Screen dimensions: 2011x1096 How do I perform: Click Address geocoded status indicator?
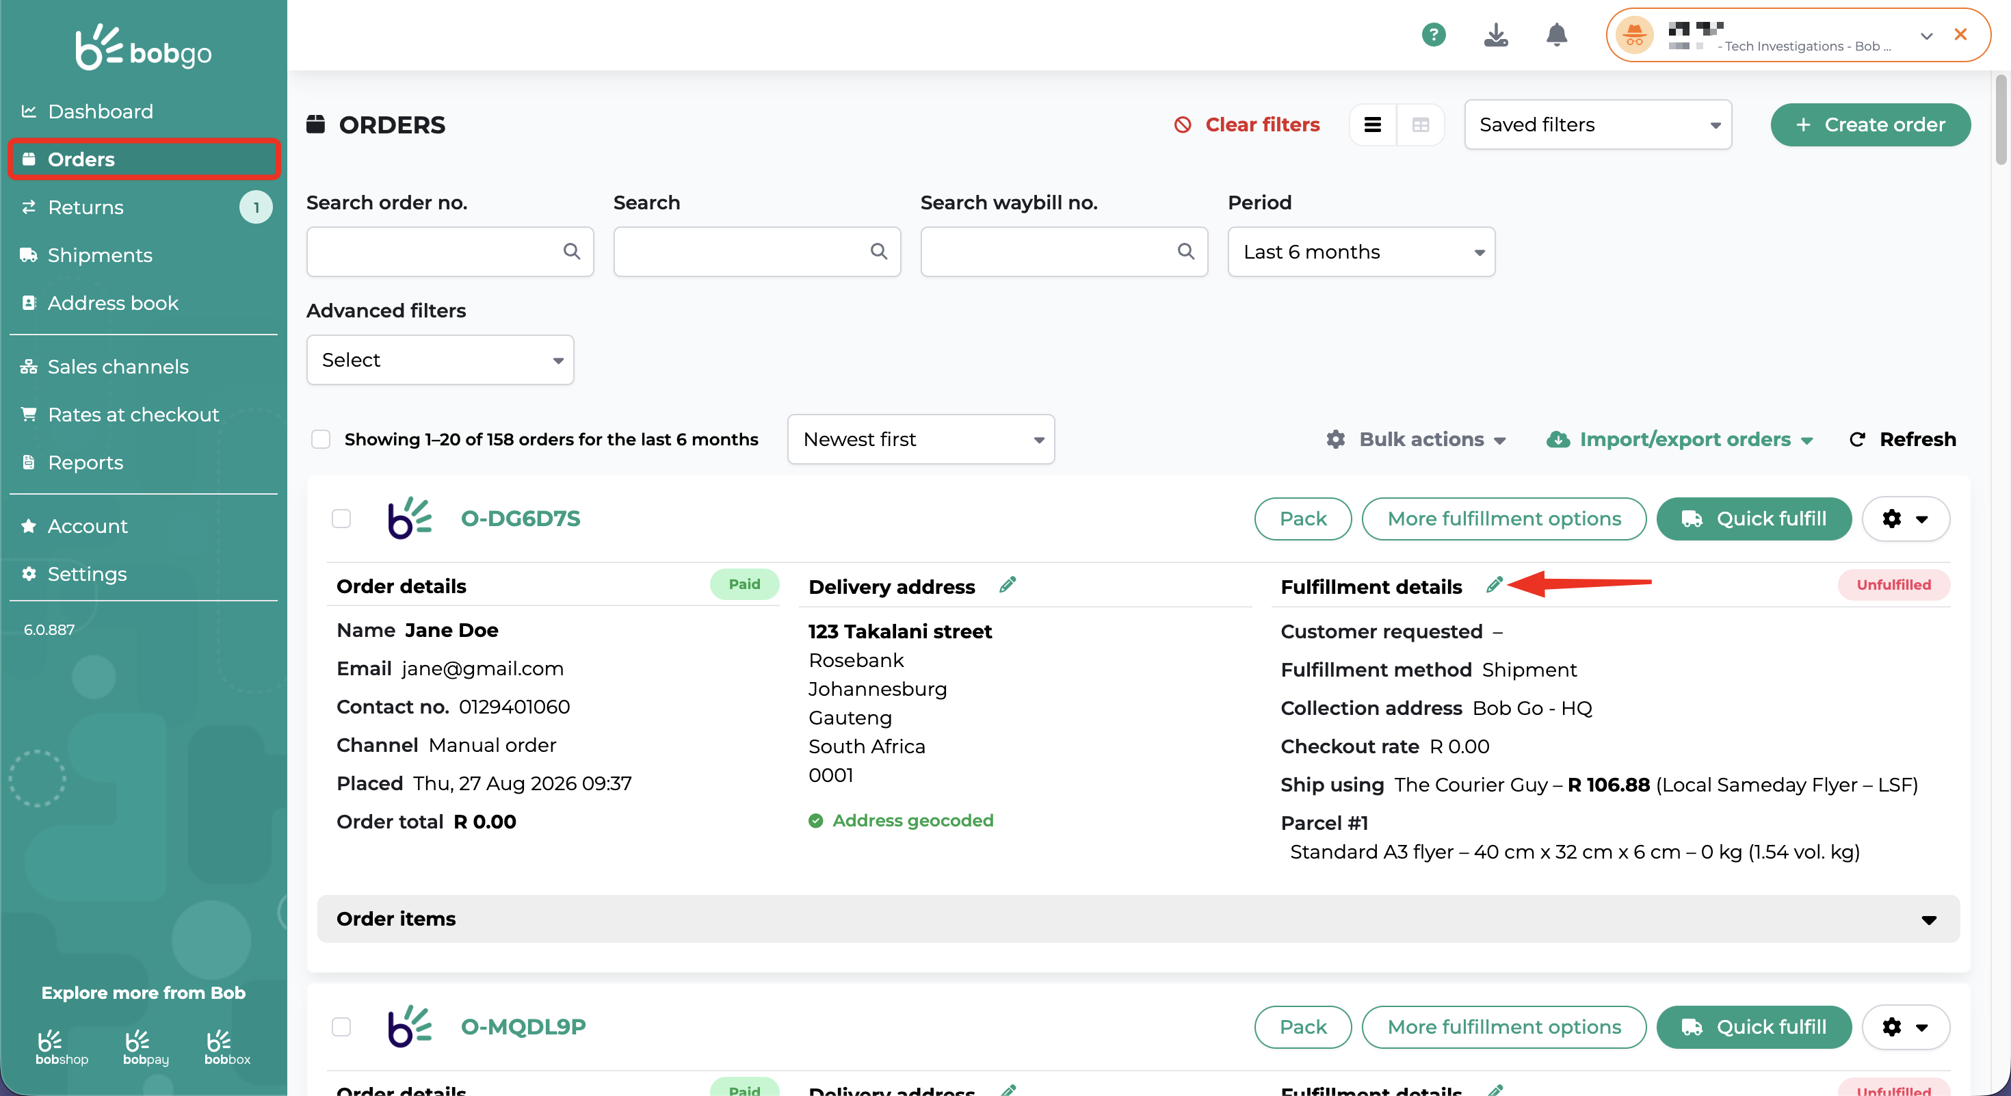(x=901, y=820)
